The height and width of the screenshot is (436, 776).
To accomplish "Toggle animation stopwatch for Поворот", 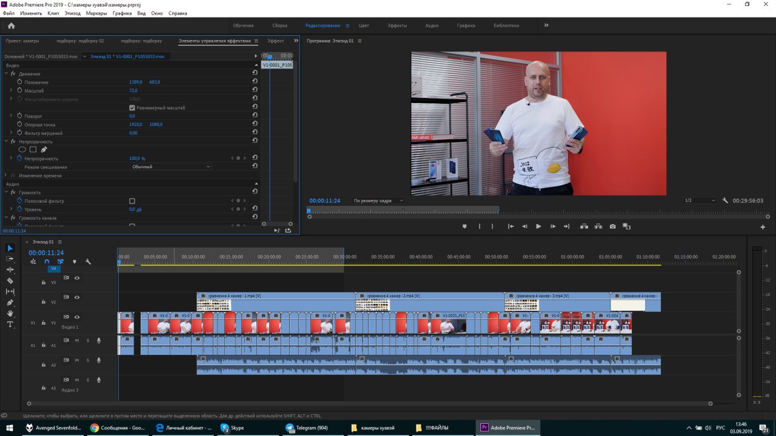I will point(19,116).
